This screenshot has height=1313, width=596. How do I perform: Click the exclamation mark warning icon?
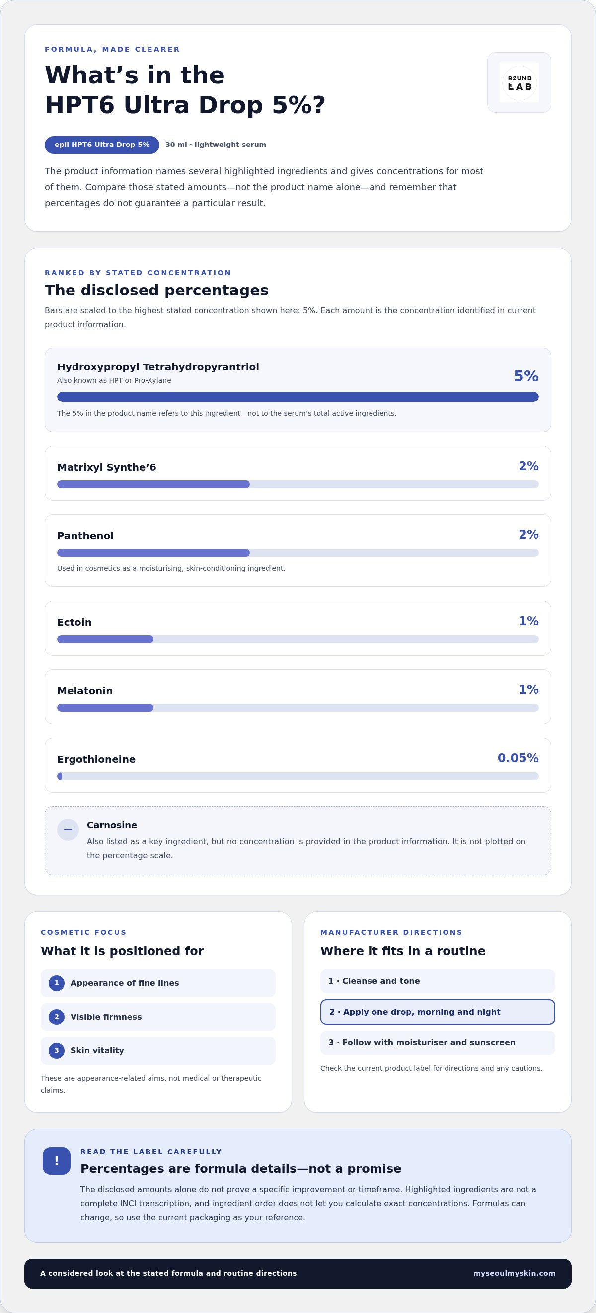[57, 1161]
